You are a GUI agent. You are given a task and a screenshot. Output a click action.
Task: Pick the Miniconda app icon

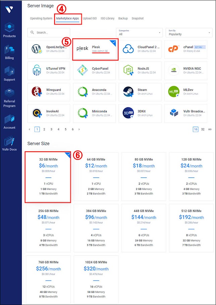click(83, 113)
